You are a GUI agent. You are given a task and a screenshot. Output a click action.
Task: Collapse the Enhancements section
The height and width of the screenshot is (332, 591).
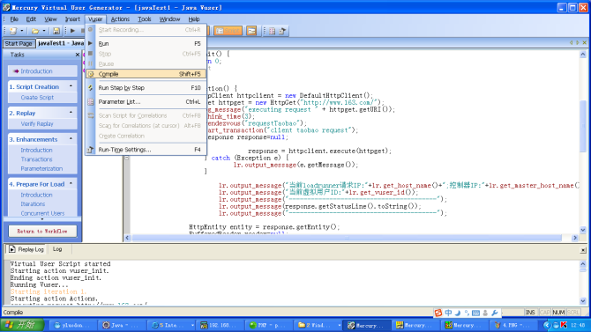click(71, 139)
